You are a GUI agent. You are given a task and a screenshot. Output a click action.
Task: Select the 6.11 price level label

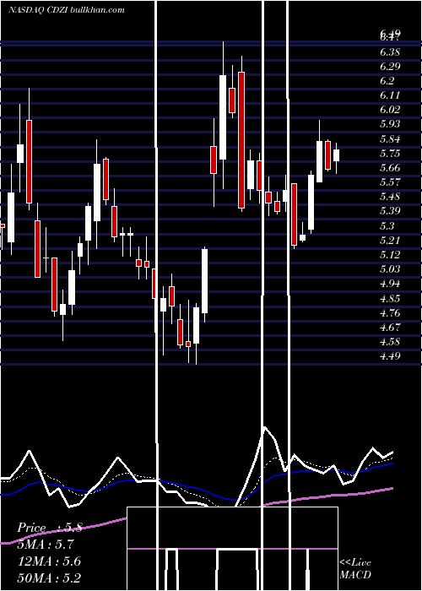(390, 95)
